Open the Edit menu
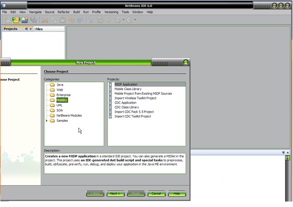Viewport: 293px width, 207px height. pyautogui.click(x=13, y=12)
